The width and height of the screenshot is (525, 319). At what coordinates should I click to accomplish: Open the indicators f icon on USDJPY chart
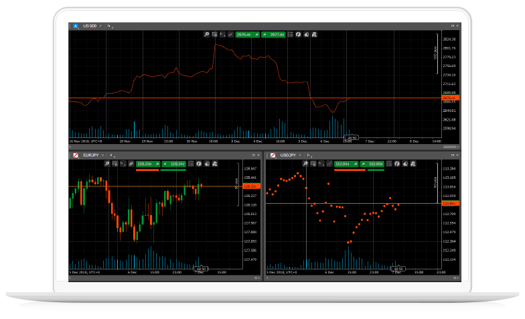[397, 164]
